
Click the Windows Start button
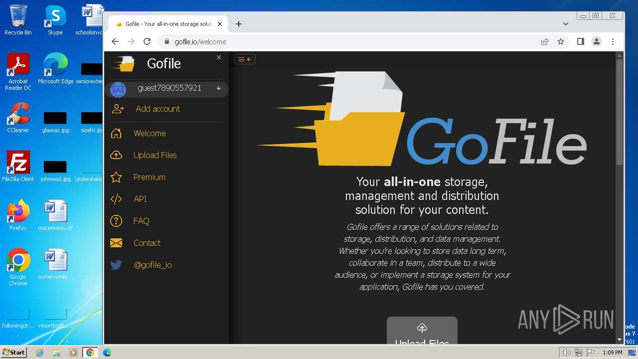coord(14,353)
